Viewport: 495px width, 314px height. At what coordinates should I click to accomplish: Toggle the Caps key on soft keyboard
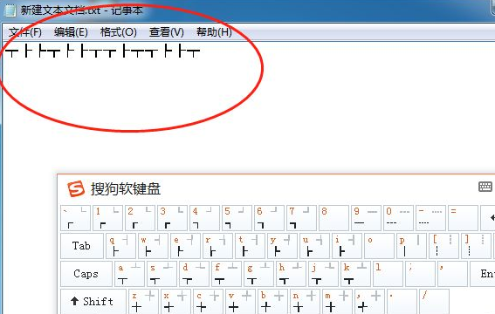(86, 274)
